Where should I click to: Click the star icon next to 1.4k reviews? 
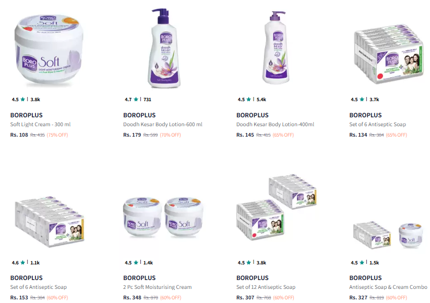coord(136,262)
